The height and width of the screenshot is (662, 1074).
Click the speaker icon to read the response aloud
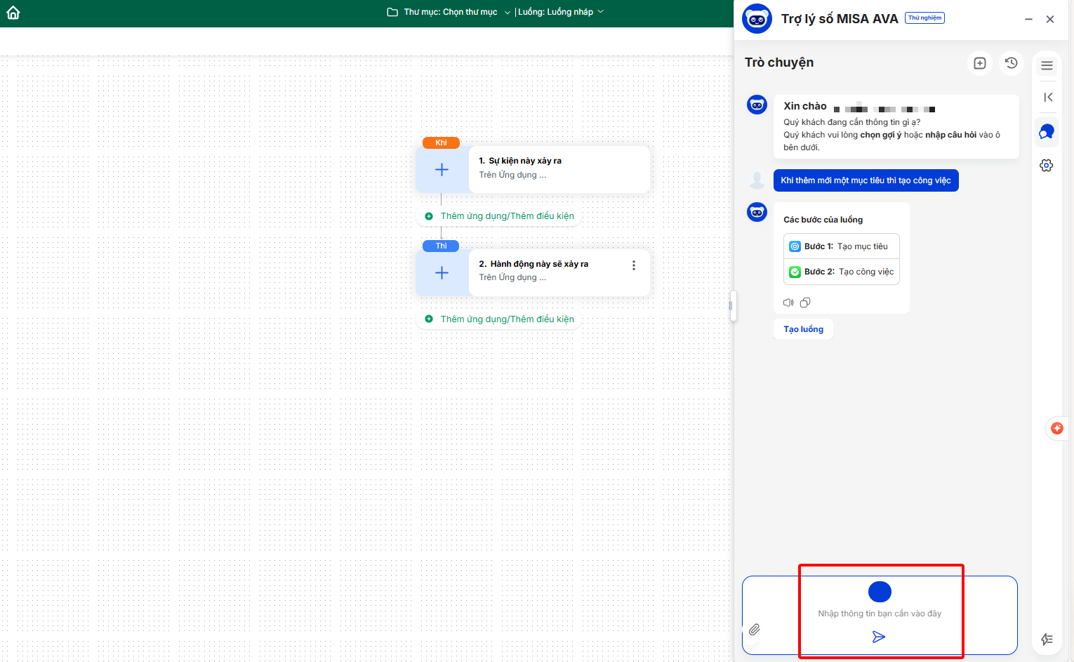tap(788, 303)
